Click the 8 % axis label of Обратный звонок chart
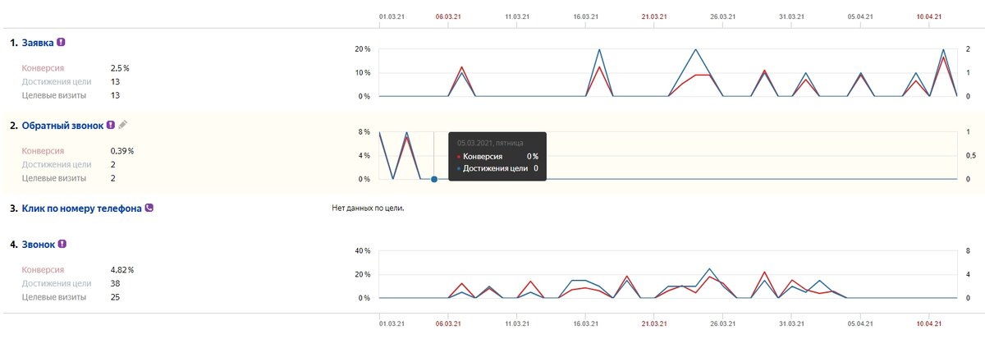Image resolution: width=985 pixels, height=339 pixels. coord(364,132)
